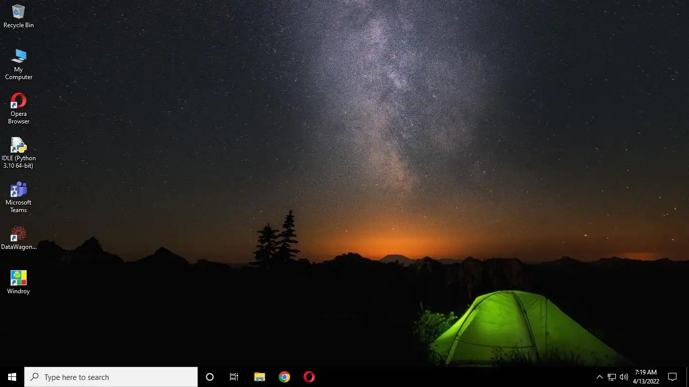Open the Windows Start menu

click(x=12, y=377)
